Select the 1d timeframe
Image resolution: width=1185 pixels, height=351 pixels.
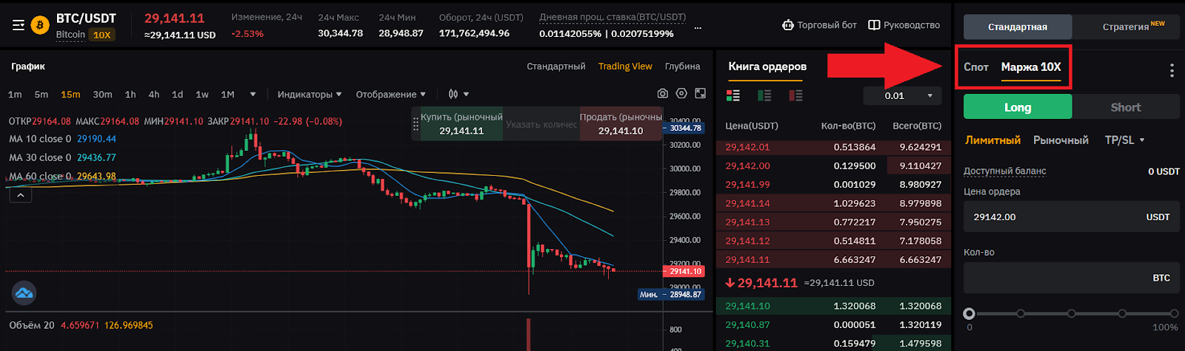coord(178,95)
